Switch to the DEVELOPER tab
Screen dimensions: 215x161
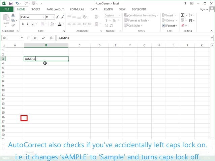pyautogui.click(x=139, y=9)
